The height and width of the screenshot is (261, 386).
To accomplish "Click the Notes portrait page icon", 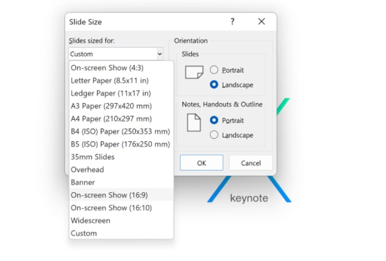I will [x=194, y=122].
